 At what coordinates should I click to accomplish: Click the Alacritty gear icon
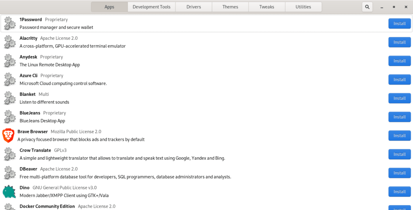(10, 42)
